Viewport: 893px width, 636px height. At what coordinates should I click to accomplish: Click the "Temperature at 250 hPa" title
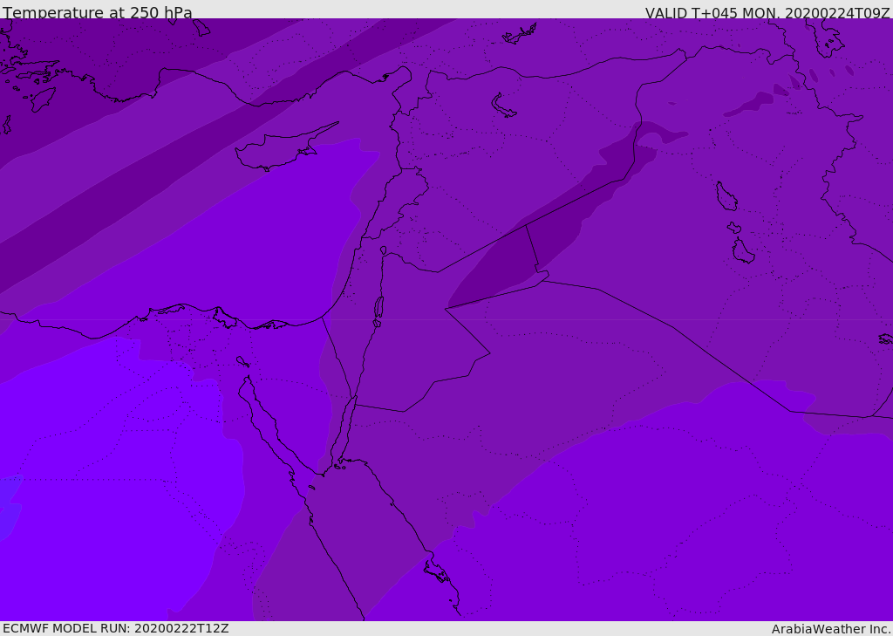[x=98, y=12]
